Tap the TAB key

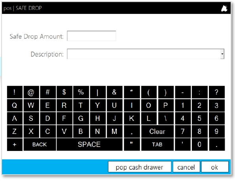[x=157, y=145]
